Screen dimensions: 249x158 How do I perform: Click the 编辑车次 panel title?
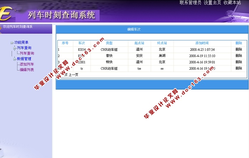[134, 29]
